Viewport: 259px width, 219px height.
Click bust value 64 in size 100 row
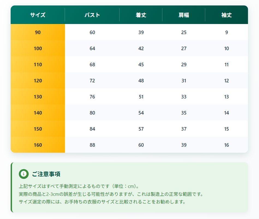tap(92, 48)
